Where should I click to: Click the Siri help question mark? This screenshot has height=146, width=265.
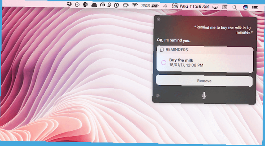[x=158, y=96]
